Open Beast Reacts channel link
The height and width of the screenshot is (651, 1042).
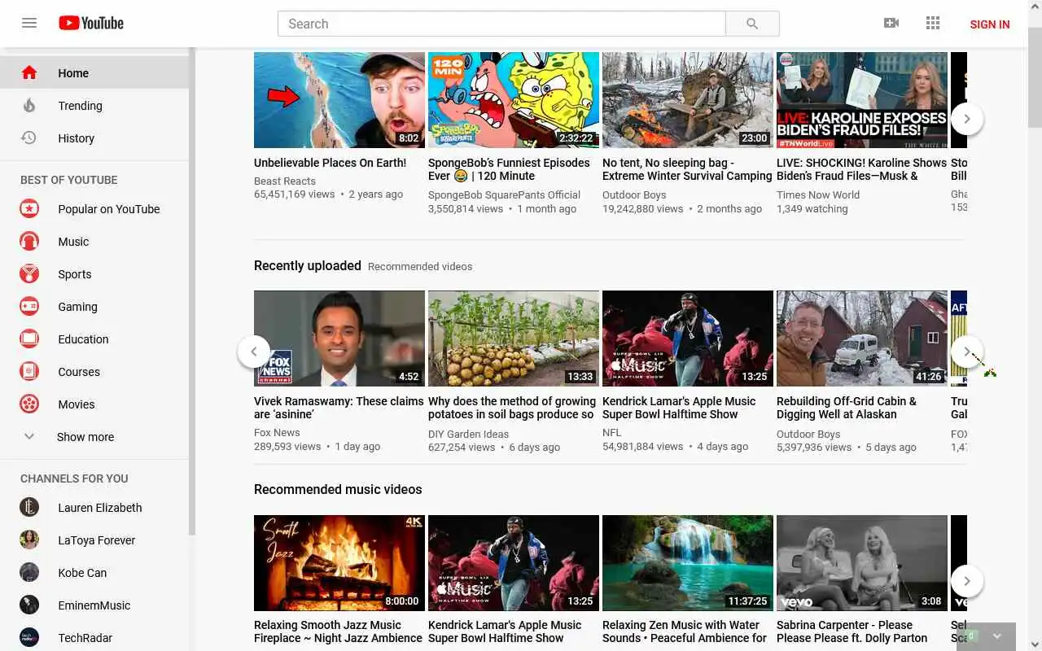click(x=285, y=181)
